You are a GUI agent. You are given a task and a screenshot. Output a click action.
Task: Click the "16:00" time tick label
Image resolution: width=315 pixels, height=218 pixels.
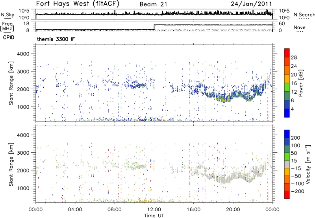(x=193, y=210)
